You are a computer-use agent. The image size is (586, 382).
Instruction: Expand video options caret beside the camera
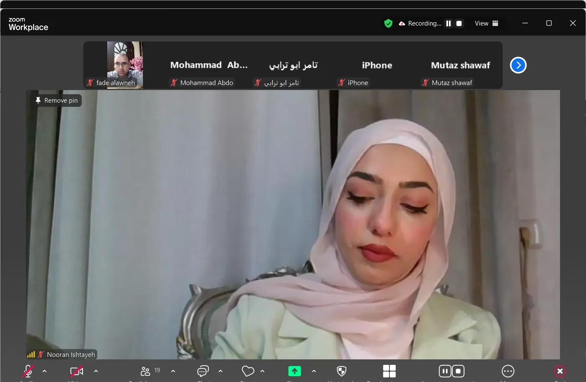coord(96,371)
